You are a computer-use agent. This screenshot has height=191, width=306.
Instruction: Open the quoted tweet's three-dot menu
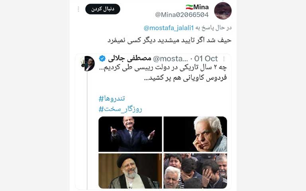coord(224,58)
